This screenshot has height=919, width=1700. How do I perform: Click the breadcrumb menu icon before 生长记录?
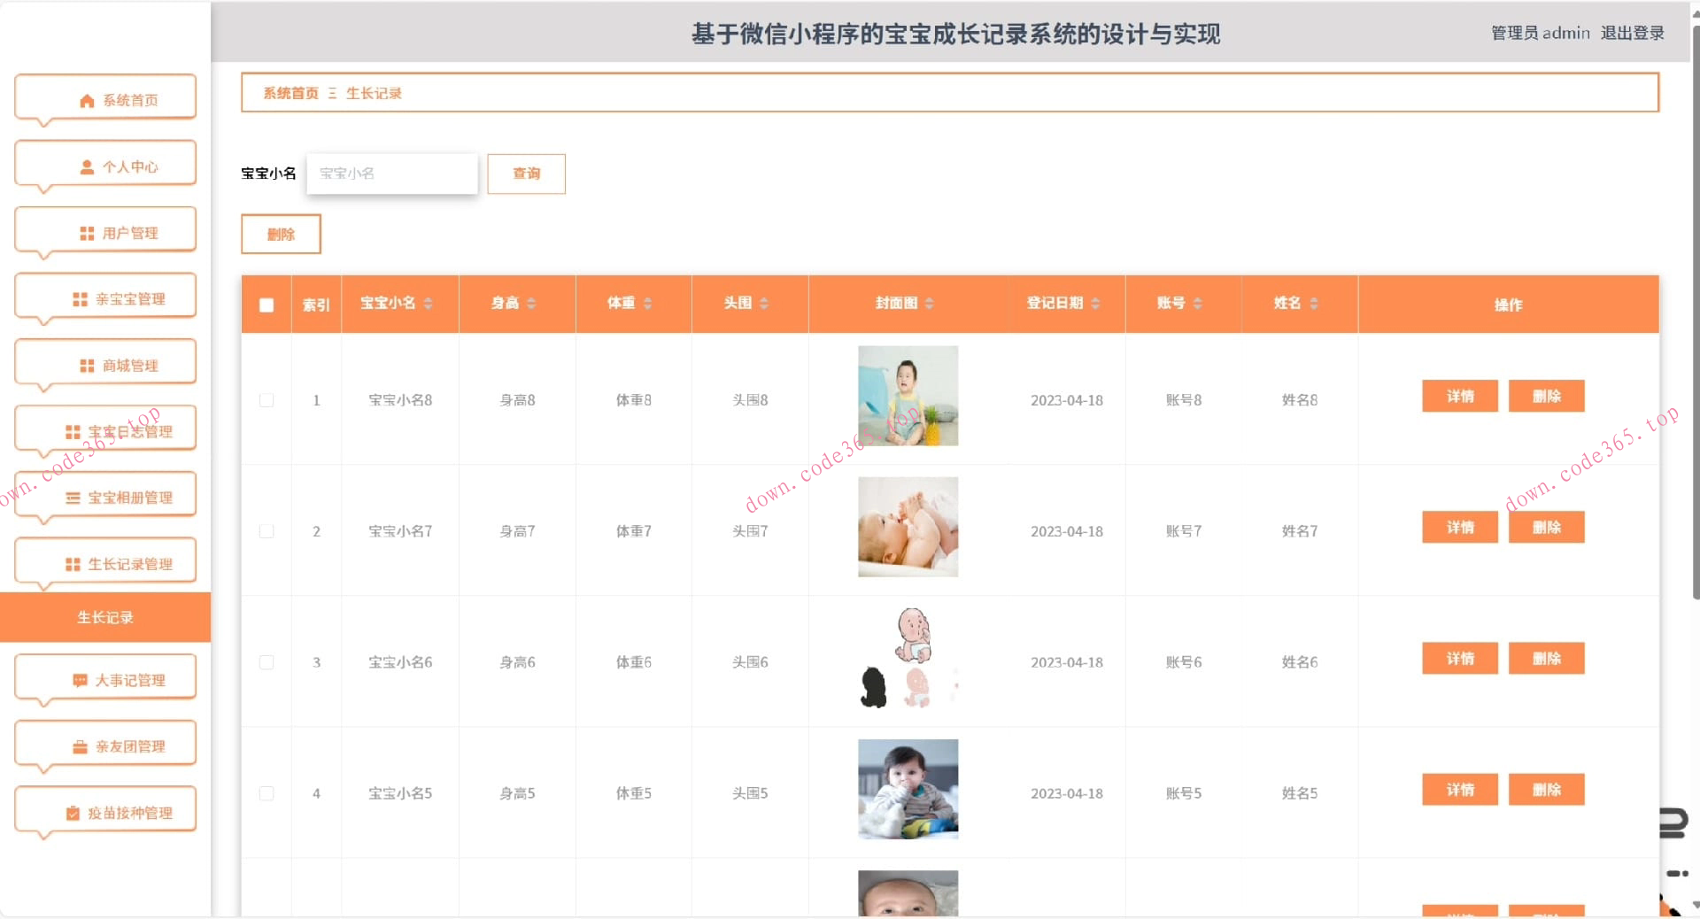(331, 92)
